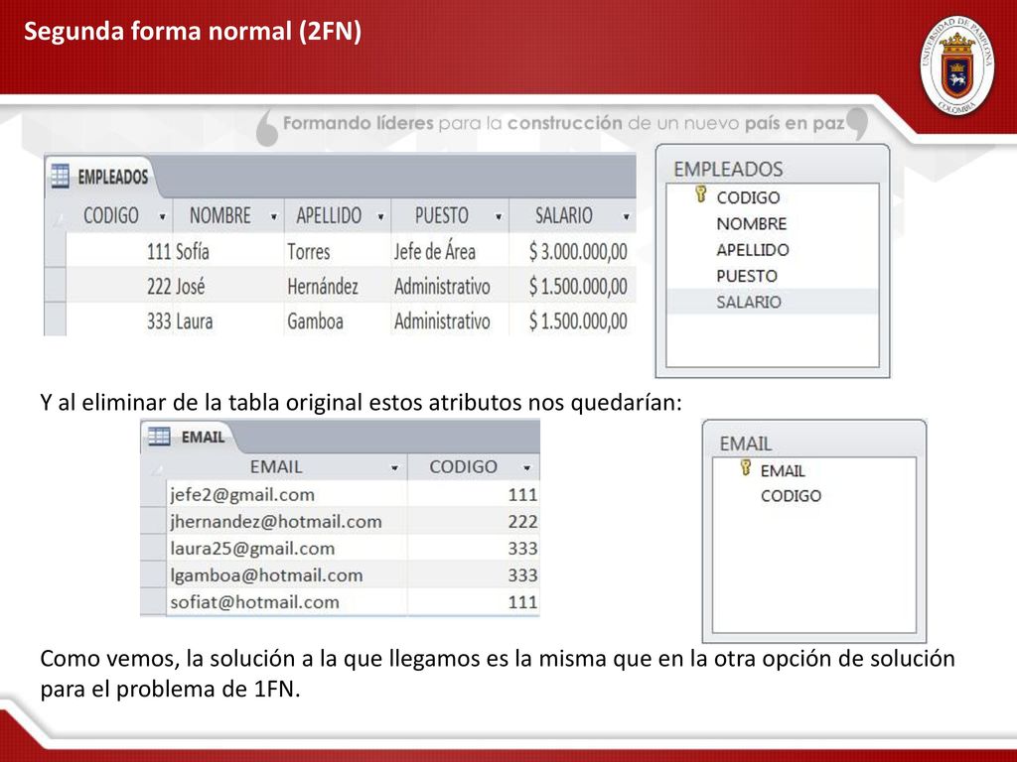Click the laura25@gmail.com cell

287,548
